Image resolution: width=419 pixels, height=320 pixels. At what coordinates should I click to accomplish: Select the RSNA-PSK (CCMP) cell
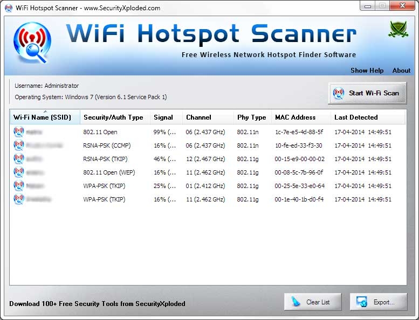click(x=107, y=145)
